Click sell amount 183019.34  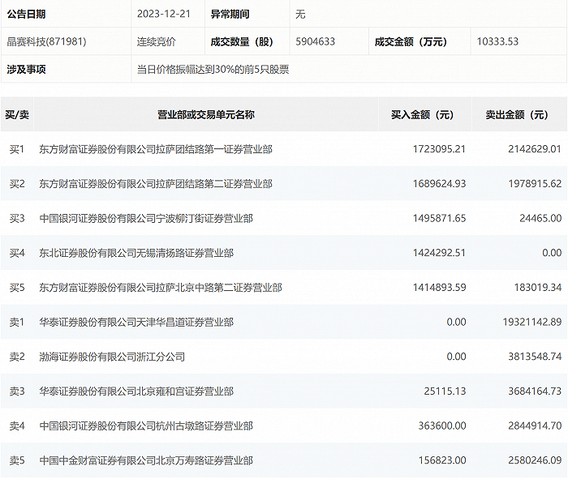[x=537, y=288]
